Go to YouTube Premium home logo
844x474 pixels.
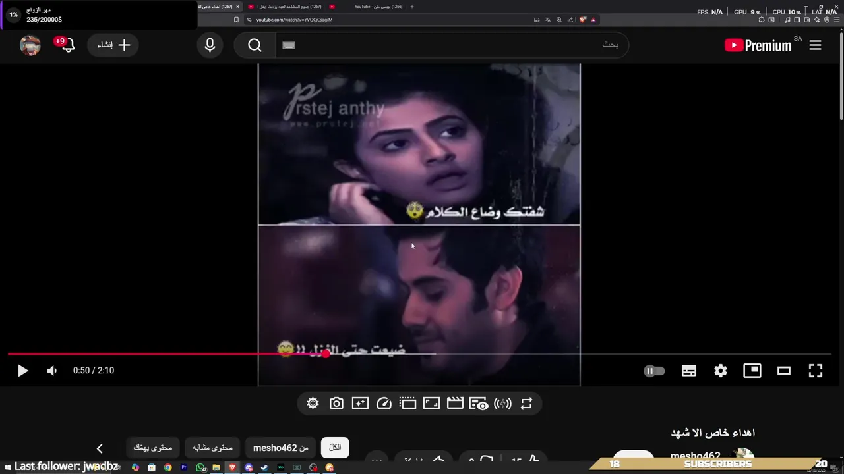[758, 45]
